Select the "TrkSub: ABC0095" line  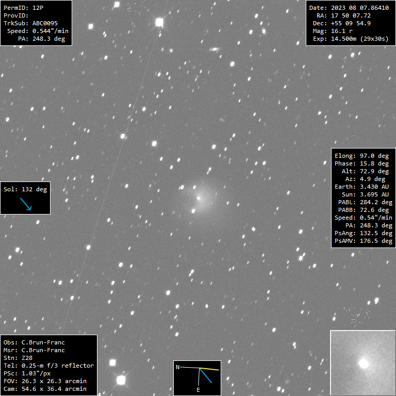click(30, 23)
